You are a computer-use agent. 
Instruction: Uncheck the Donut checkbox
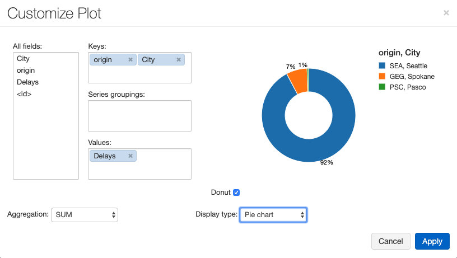[x=236, y=193]
